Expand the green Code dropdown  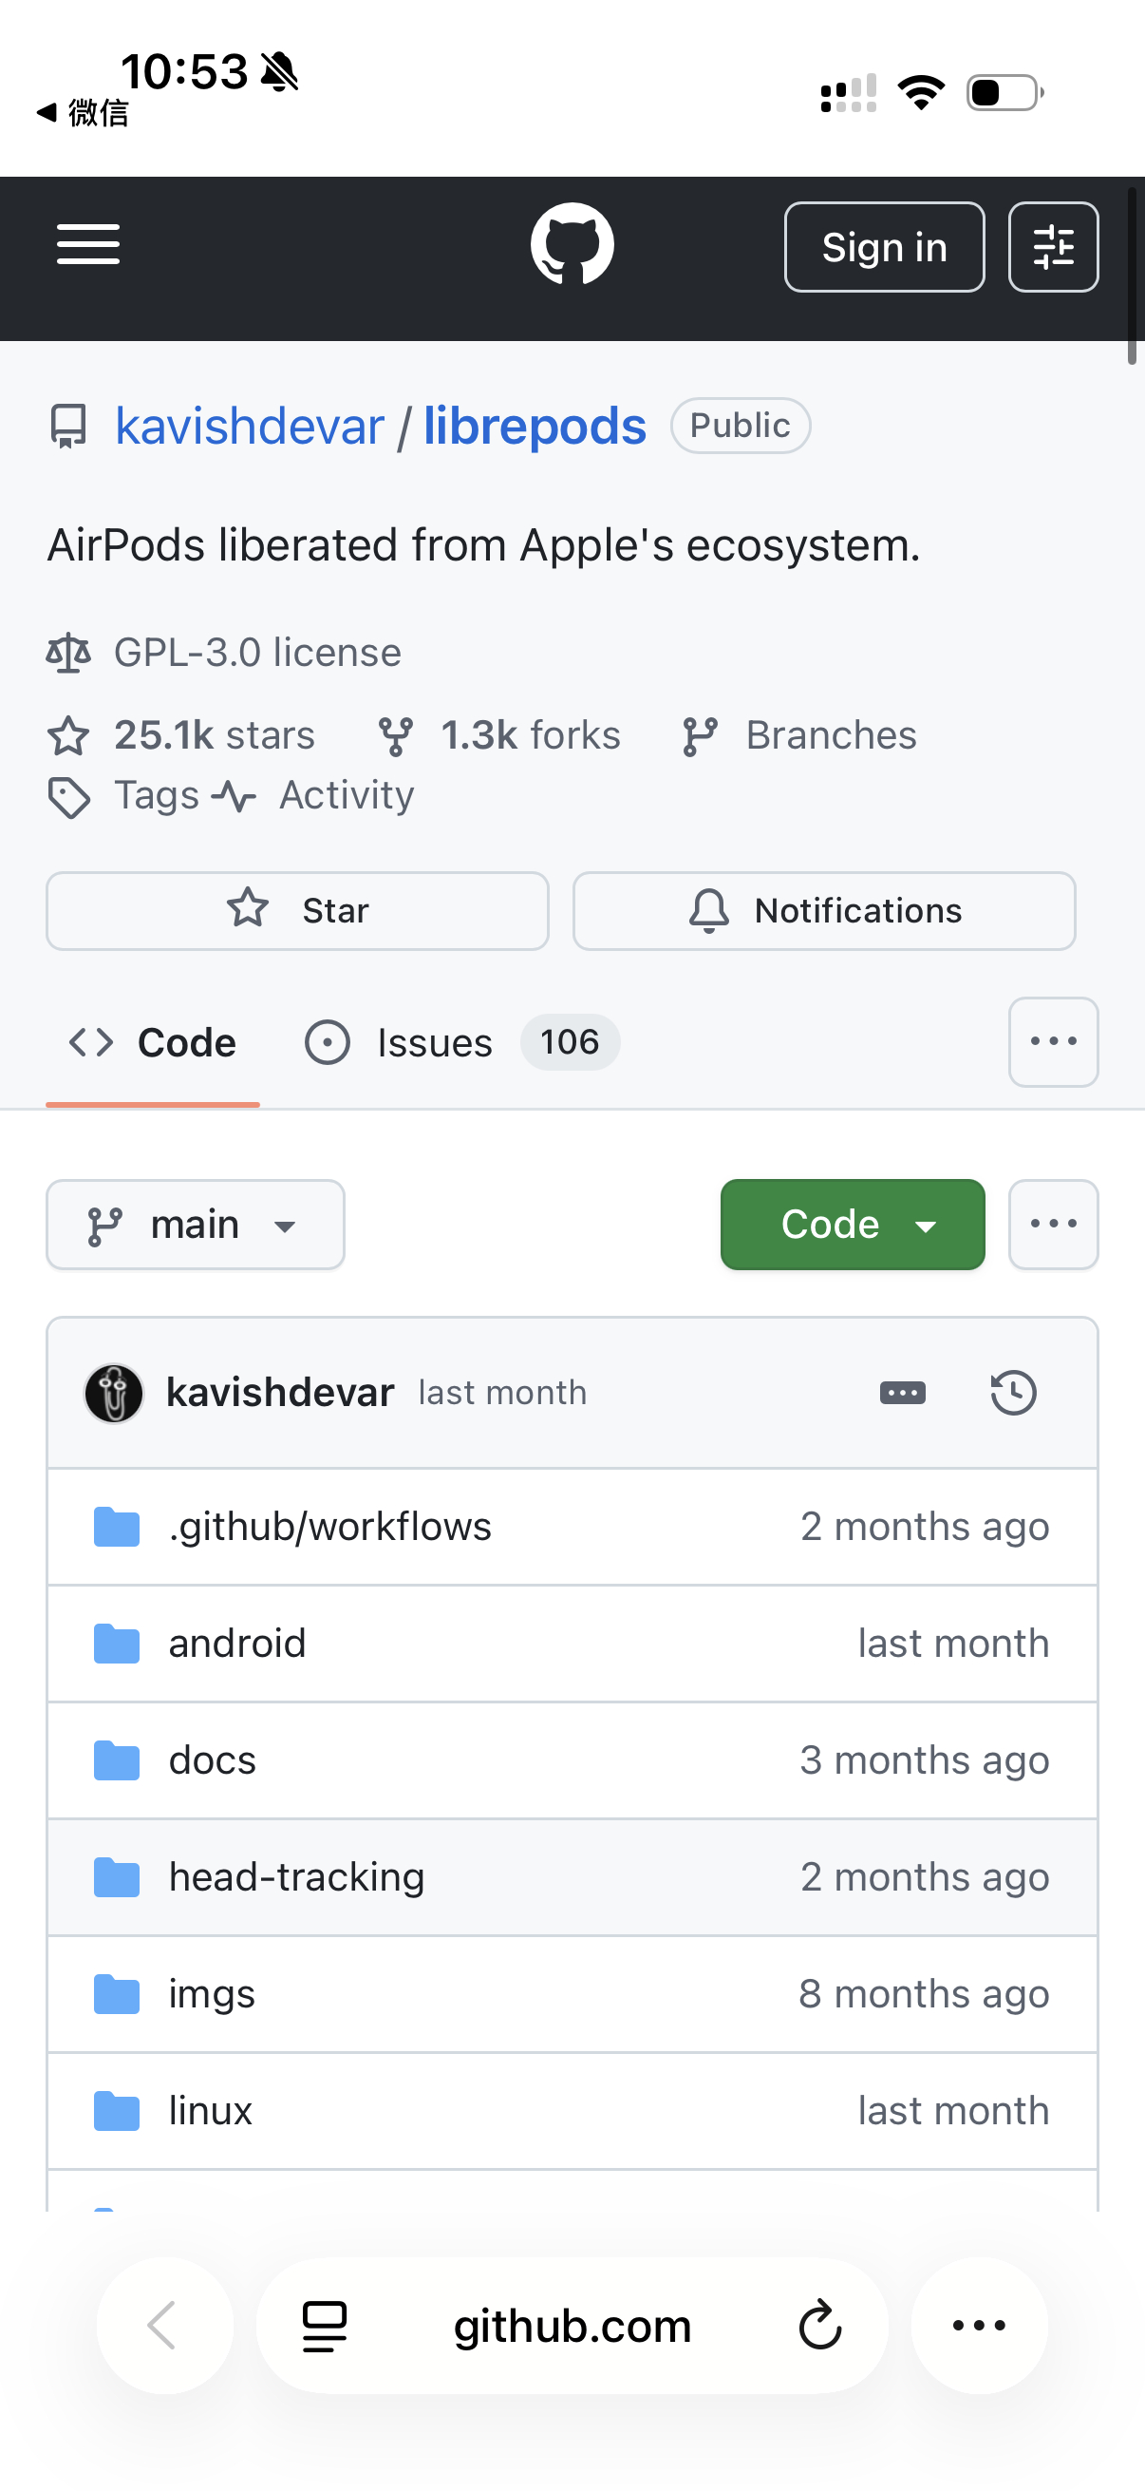point(853,1225)
